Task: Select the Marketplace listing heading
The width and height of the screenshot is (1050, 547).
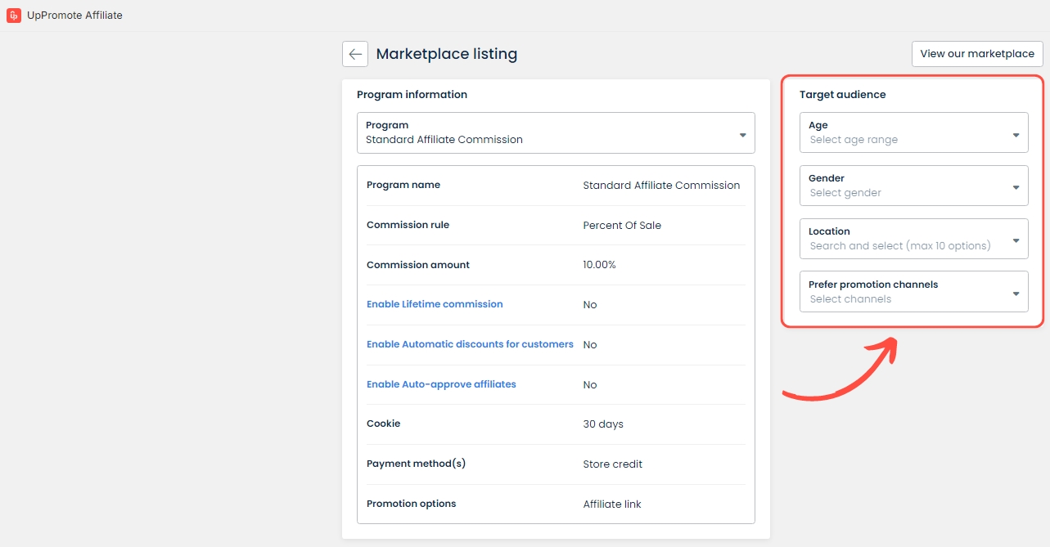Action: (x=447, y=54)
